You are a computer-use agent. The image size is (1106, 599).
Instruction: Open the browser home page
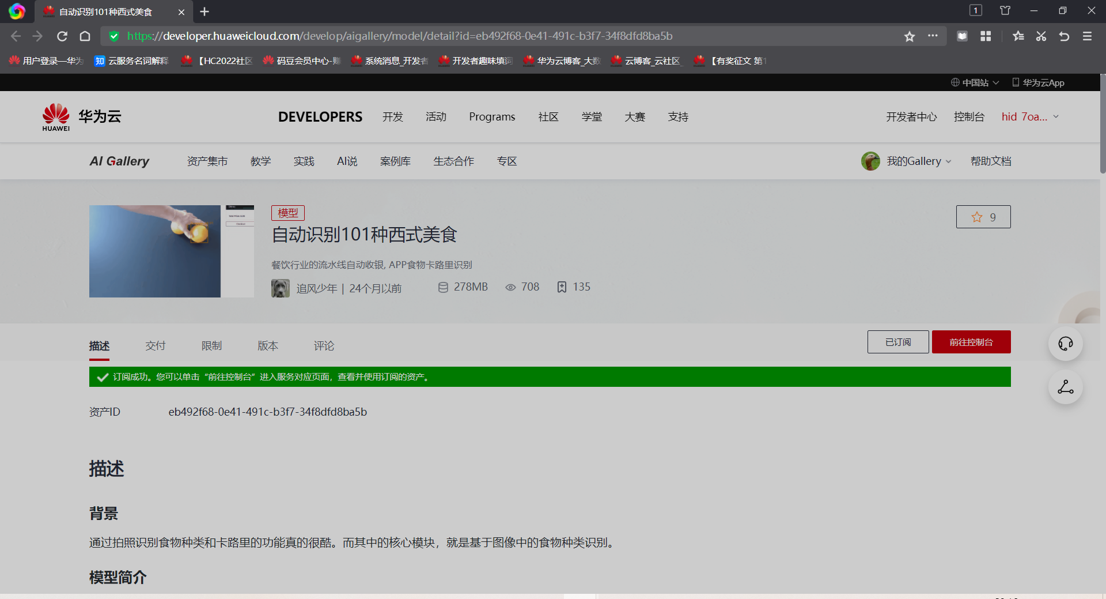85,36
